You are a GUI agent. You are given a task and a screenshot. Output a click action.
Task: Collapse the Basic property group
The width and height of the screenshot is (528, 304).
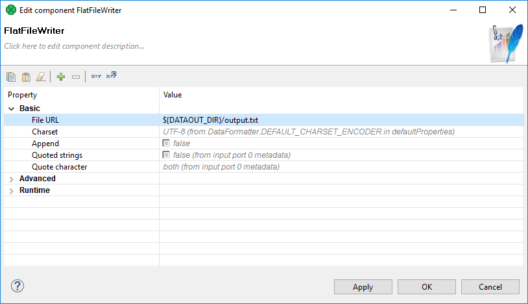(12, 108)
